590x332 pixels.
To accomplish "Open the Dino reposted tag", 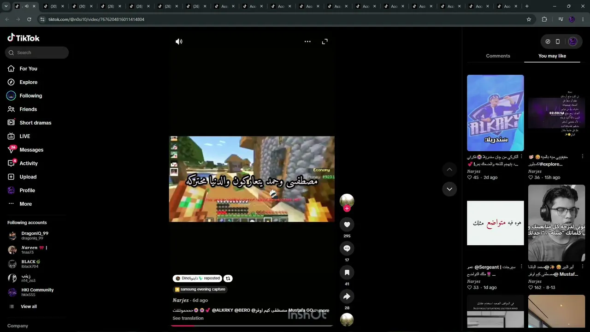I will tap(197, 279).
